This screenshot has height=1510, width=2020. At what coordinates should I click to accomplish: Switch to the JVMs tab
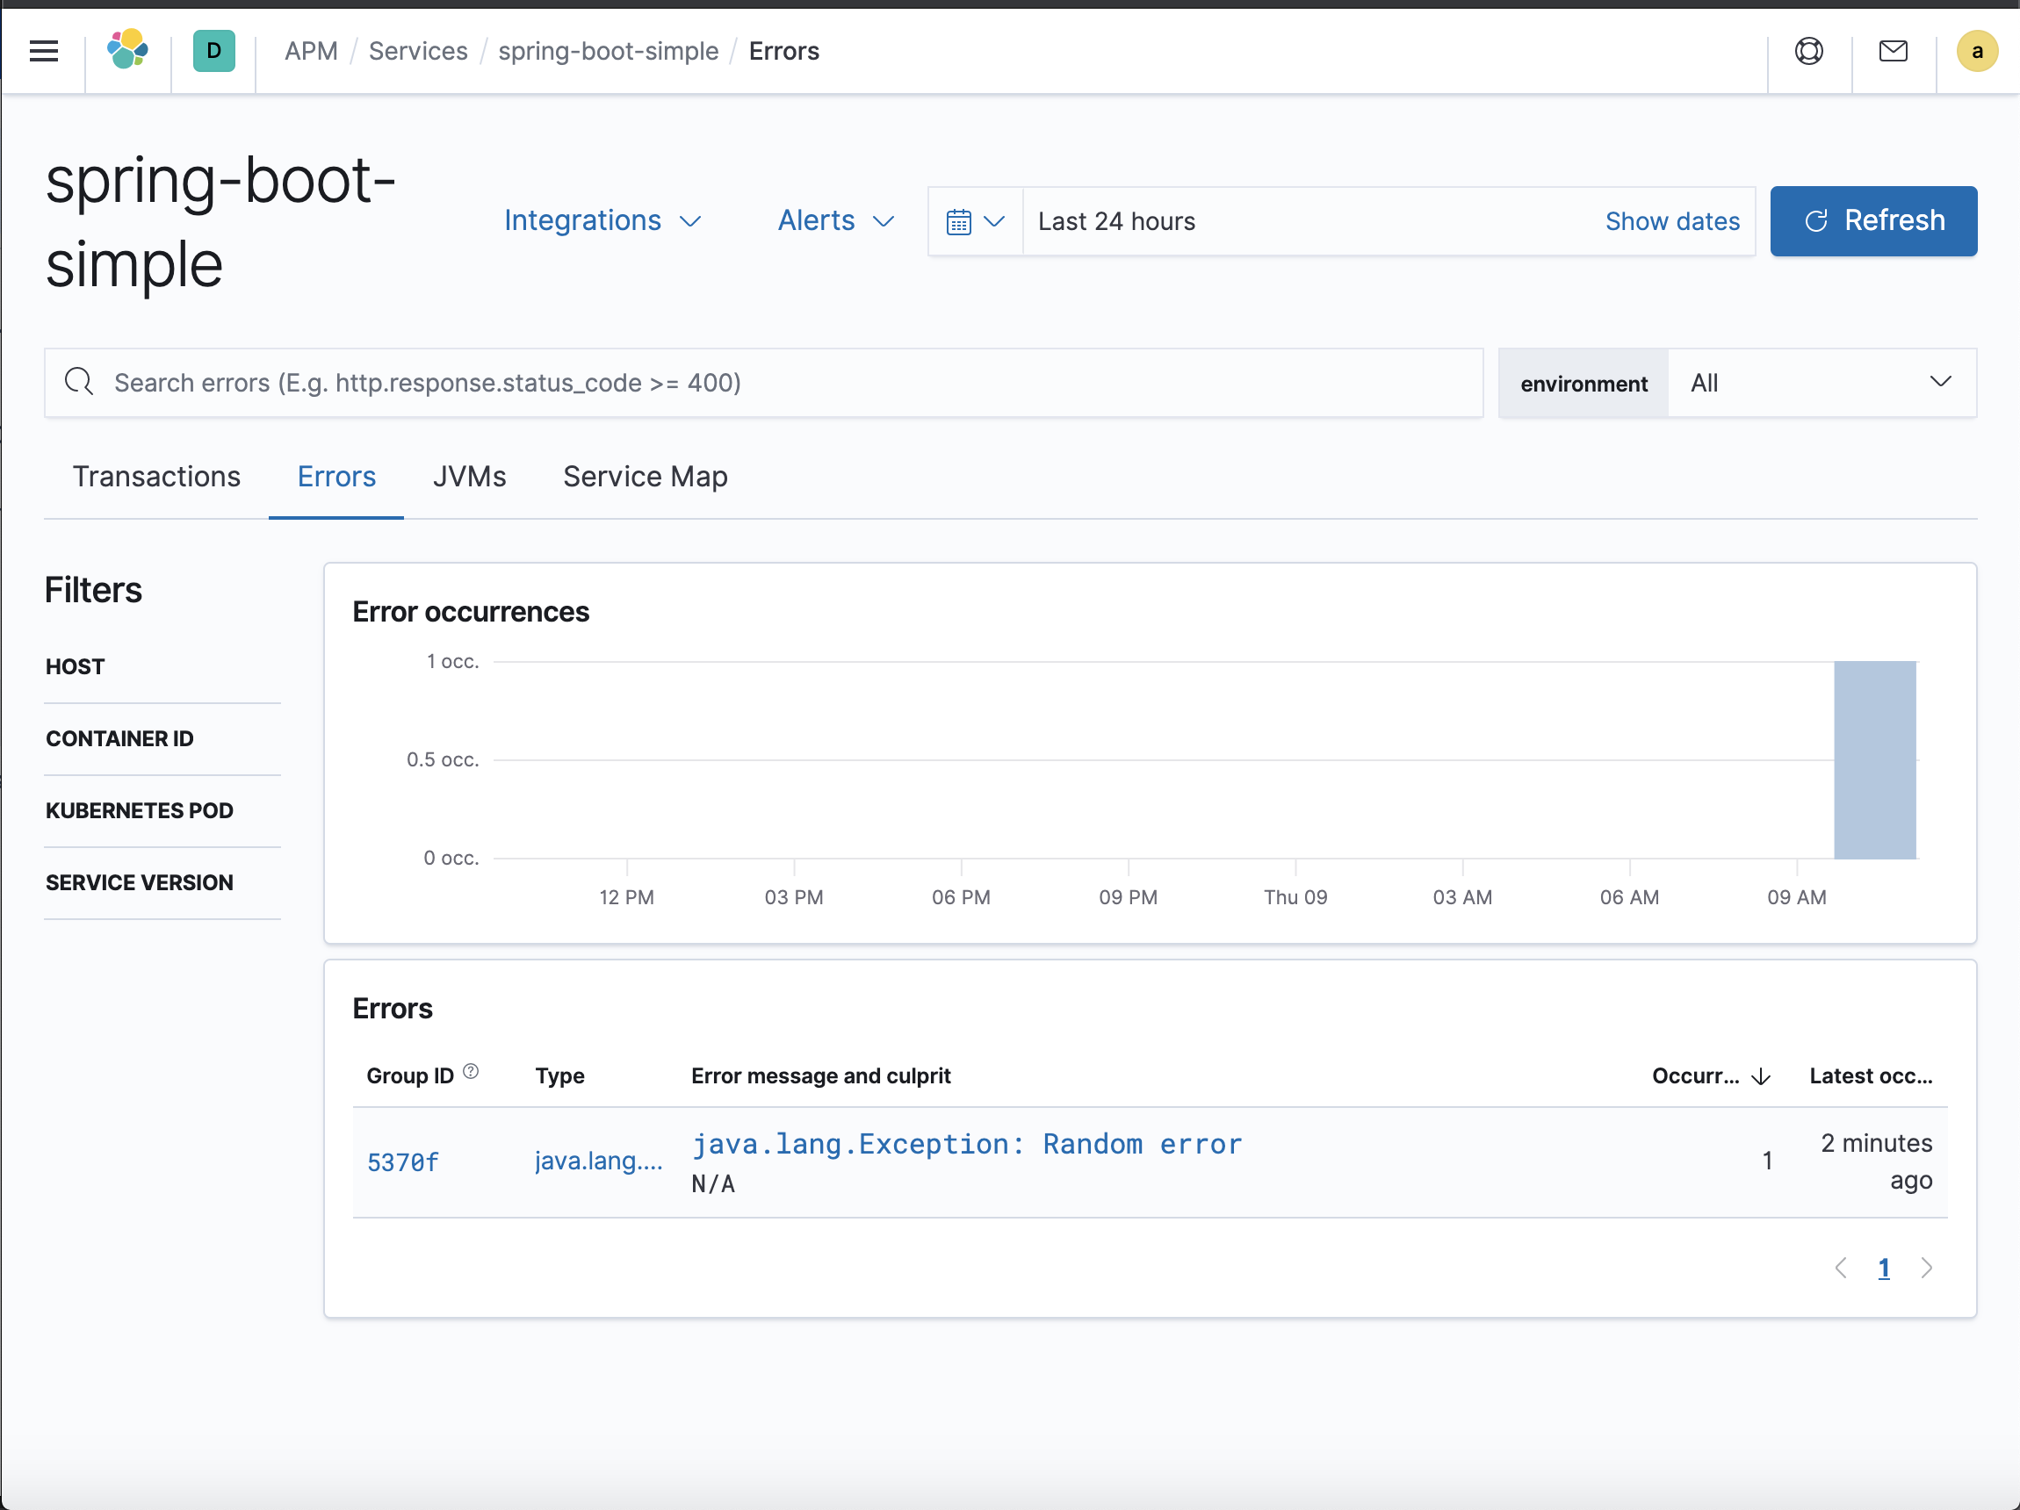(469, 477)
